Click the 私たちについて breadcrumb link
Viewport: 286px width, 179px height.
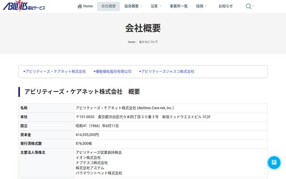click(x=148, y=42)
